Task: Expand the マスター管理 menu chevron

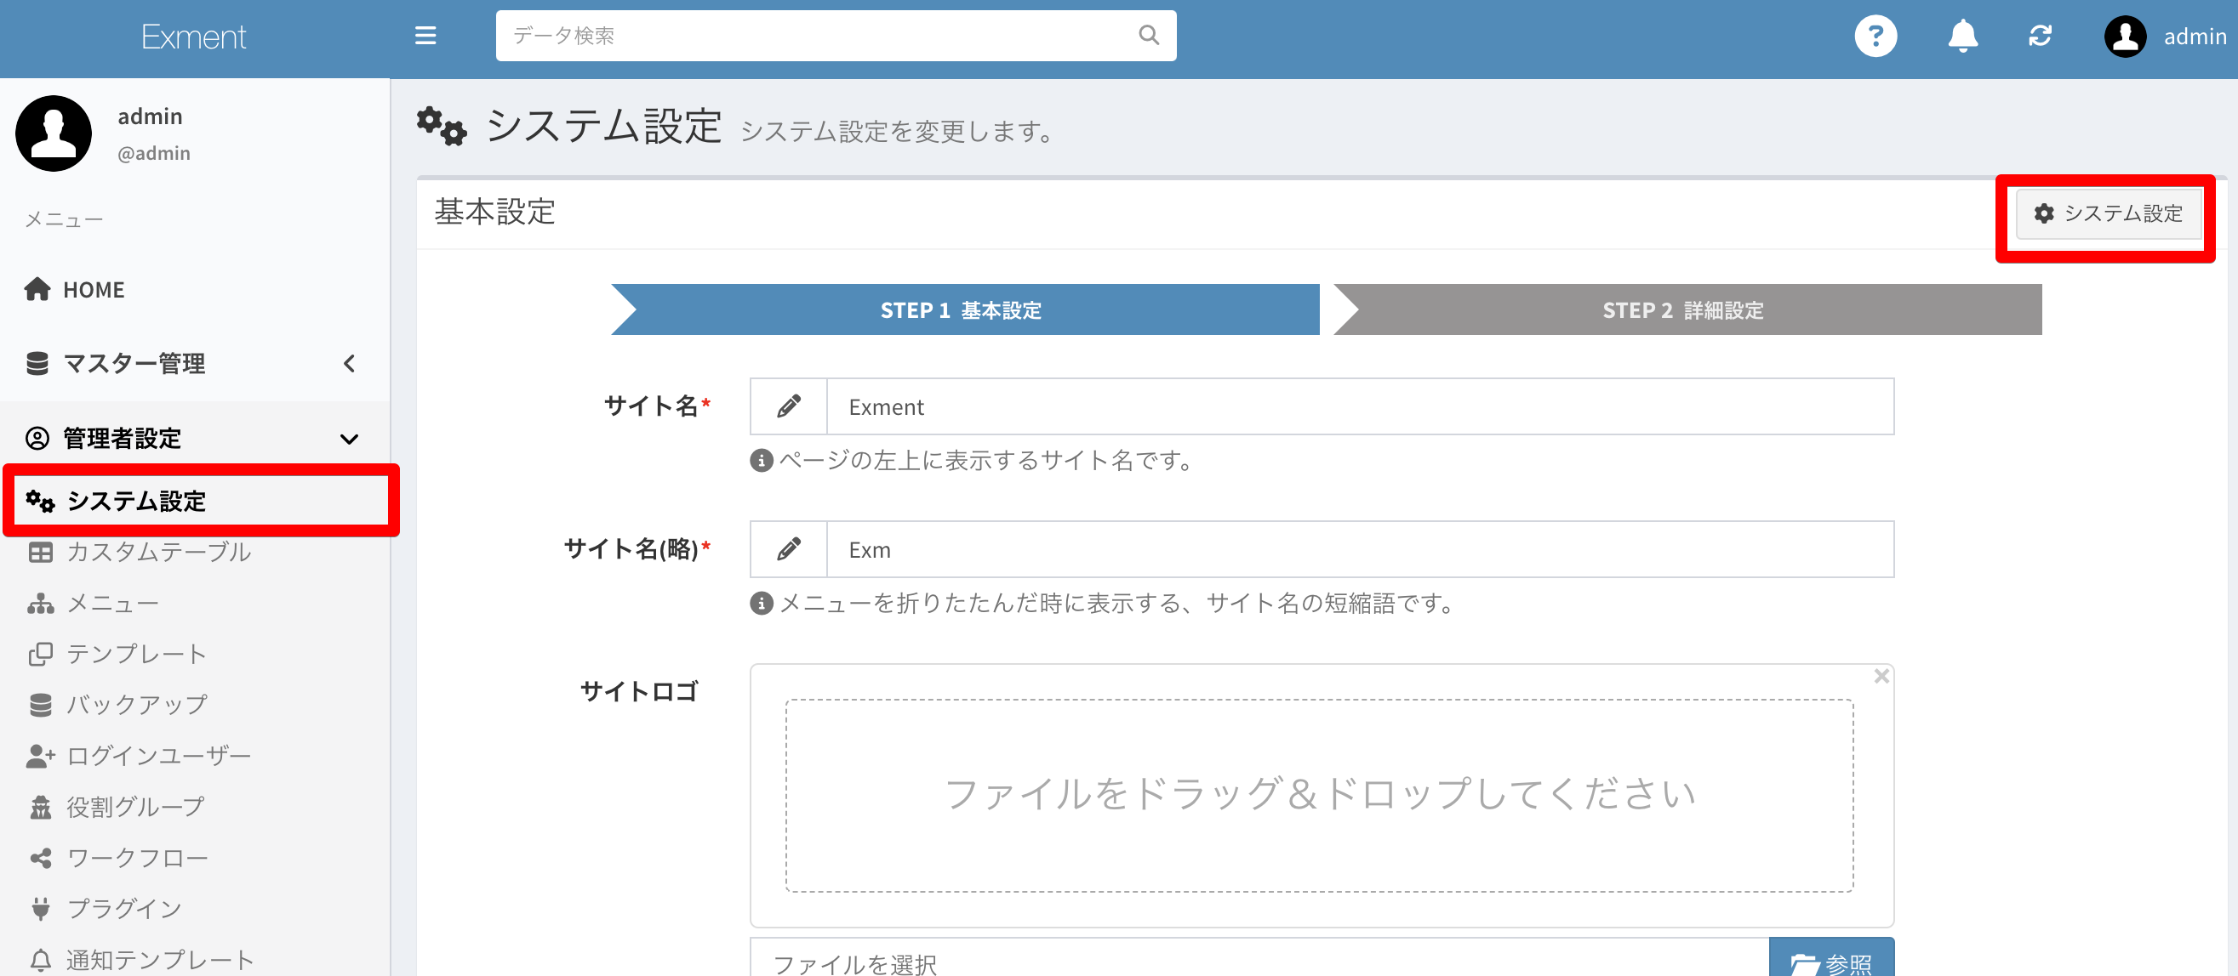Action: [x=349, y=363]
